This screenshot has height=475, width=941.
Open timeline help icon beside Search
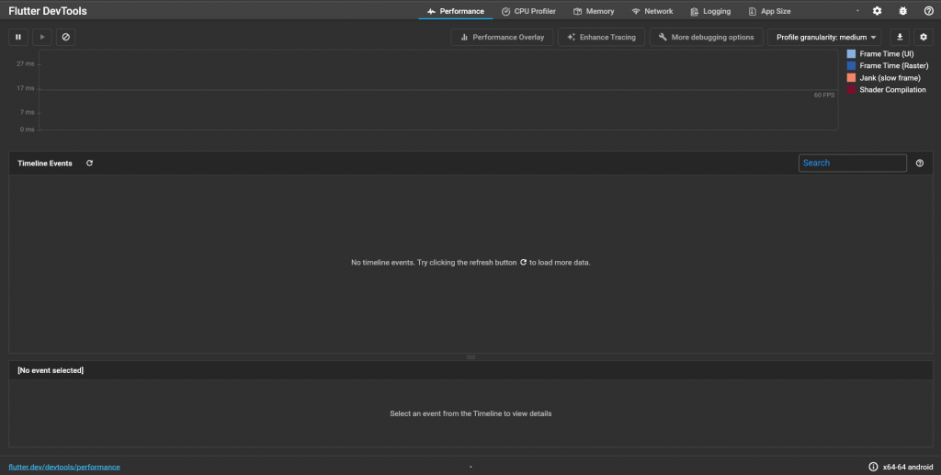click(919, 164)
